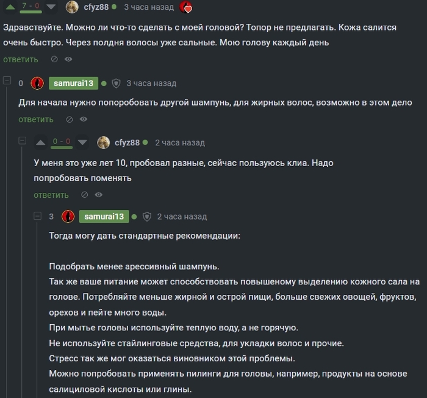Toggle eye icon under cfyz88's 10-years reply

(99, 195)
